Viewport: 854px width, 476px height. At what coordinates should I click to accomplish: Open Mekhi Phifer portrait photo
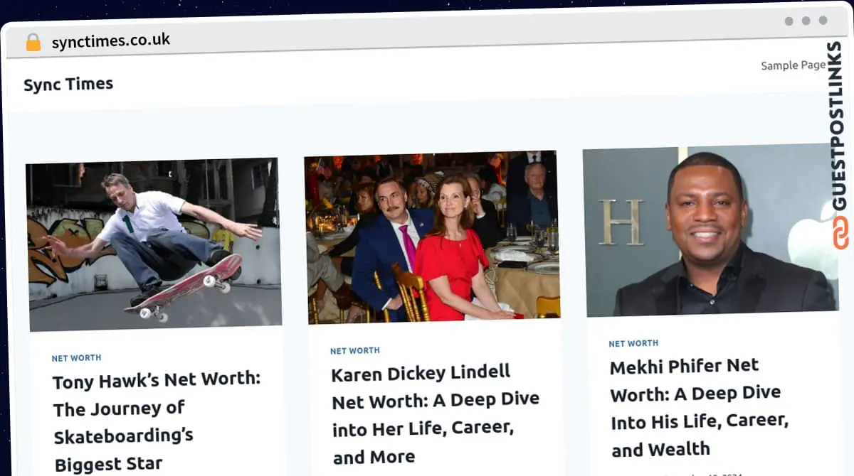pos(710,231)
